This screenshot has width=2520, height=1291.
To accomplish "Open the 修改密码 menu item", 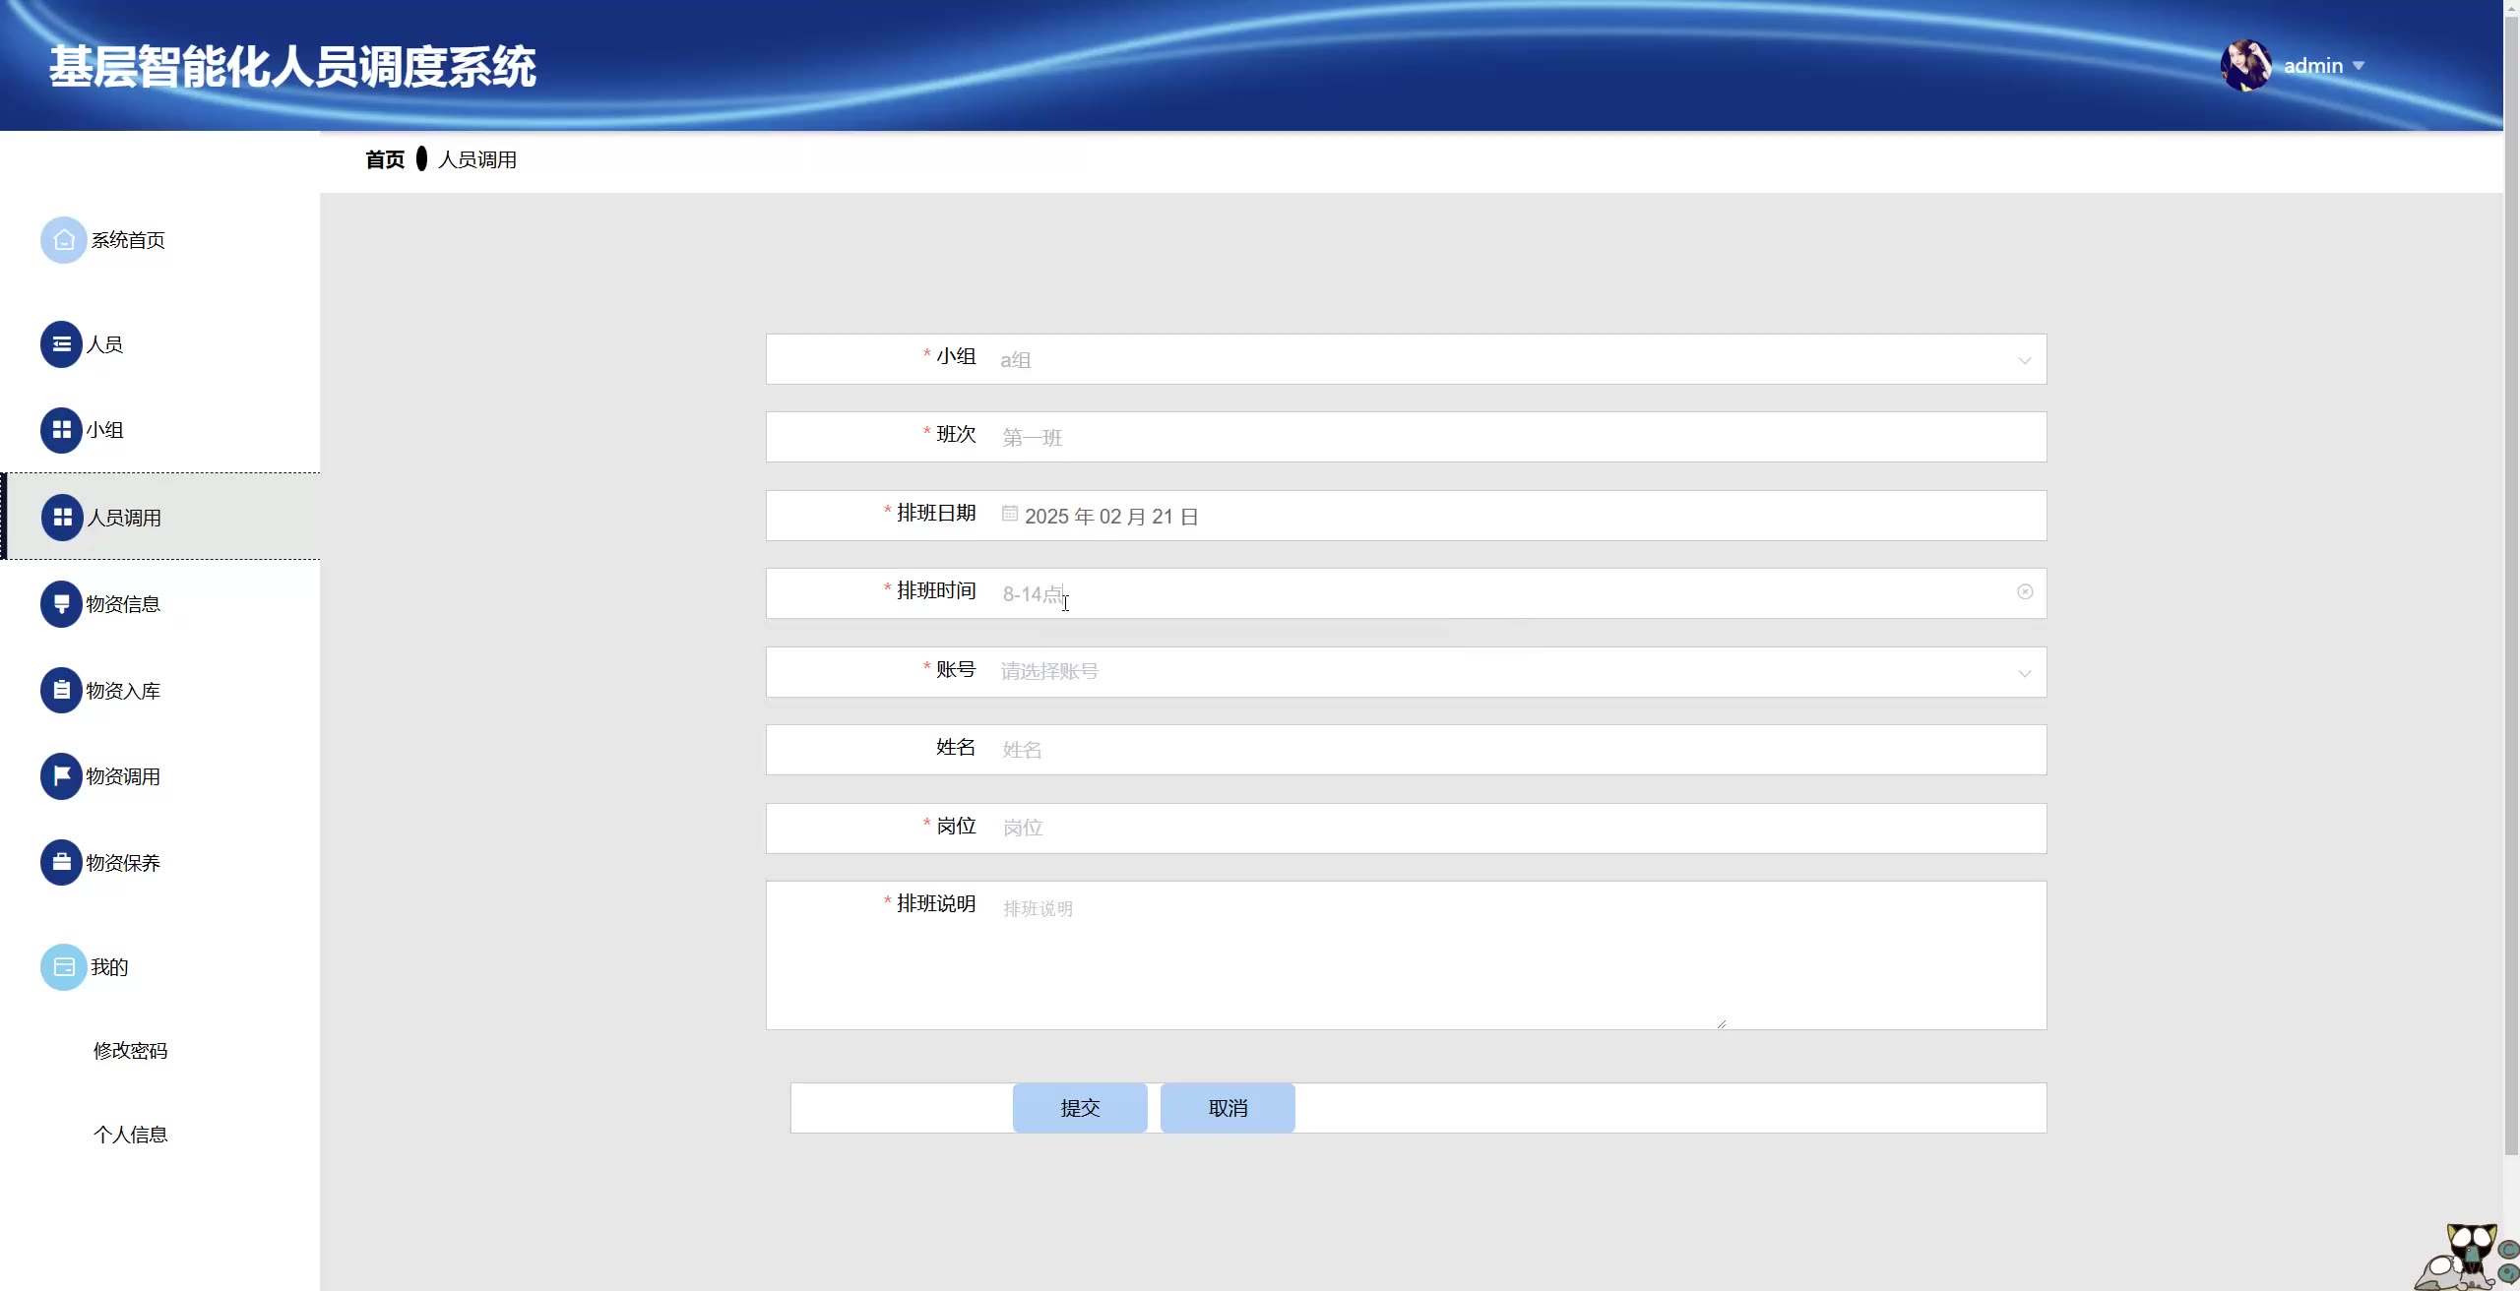I will (x=130, y=1051).
